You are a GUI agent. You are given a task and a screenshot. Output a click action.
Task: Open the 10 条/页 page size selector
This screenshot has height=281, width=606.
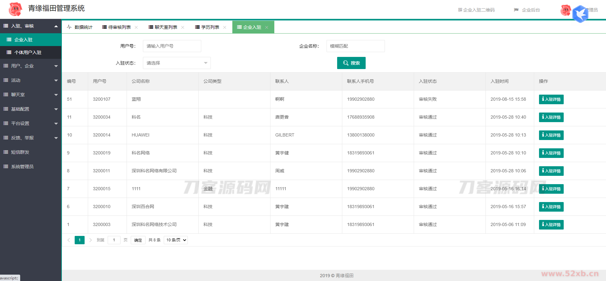[176, 240]
